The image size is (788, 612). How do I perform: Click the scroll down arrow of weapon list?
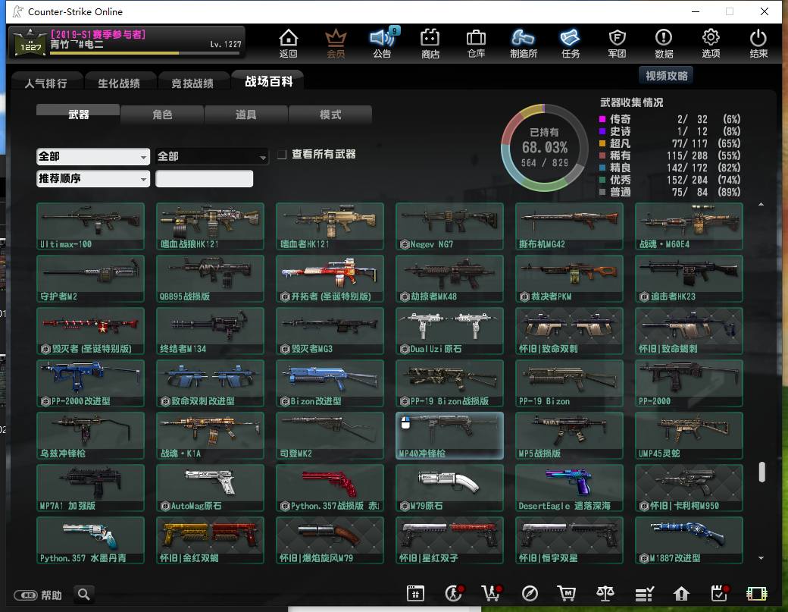point(761,557)
